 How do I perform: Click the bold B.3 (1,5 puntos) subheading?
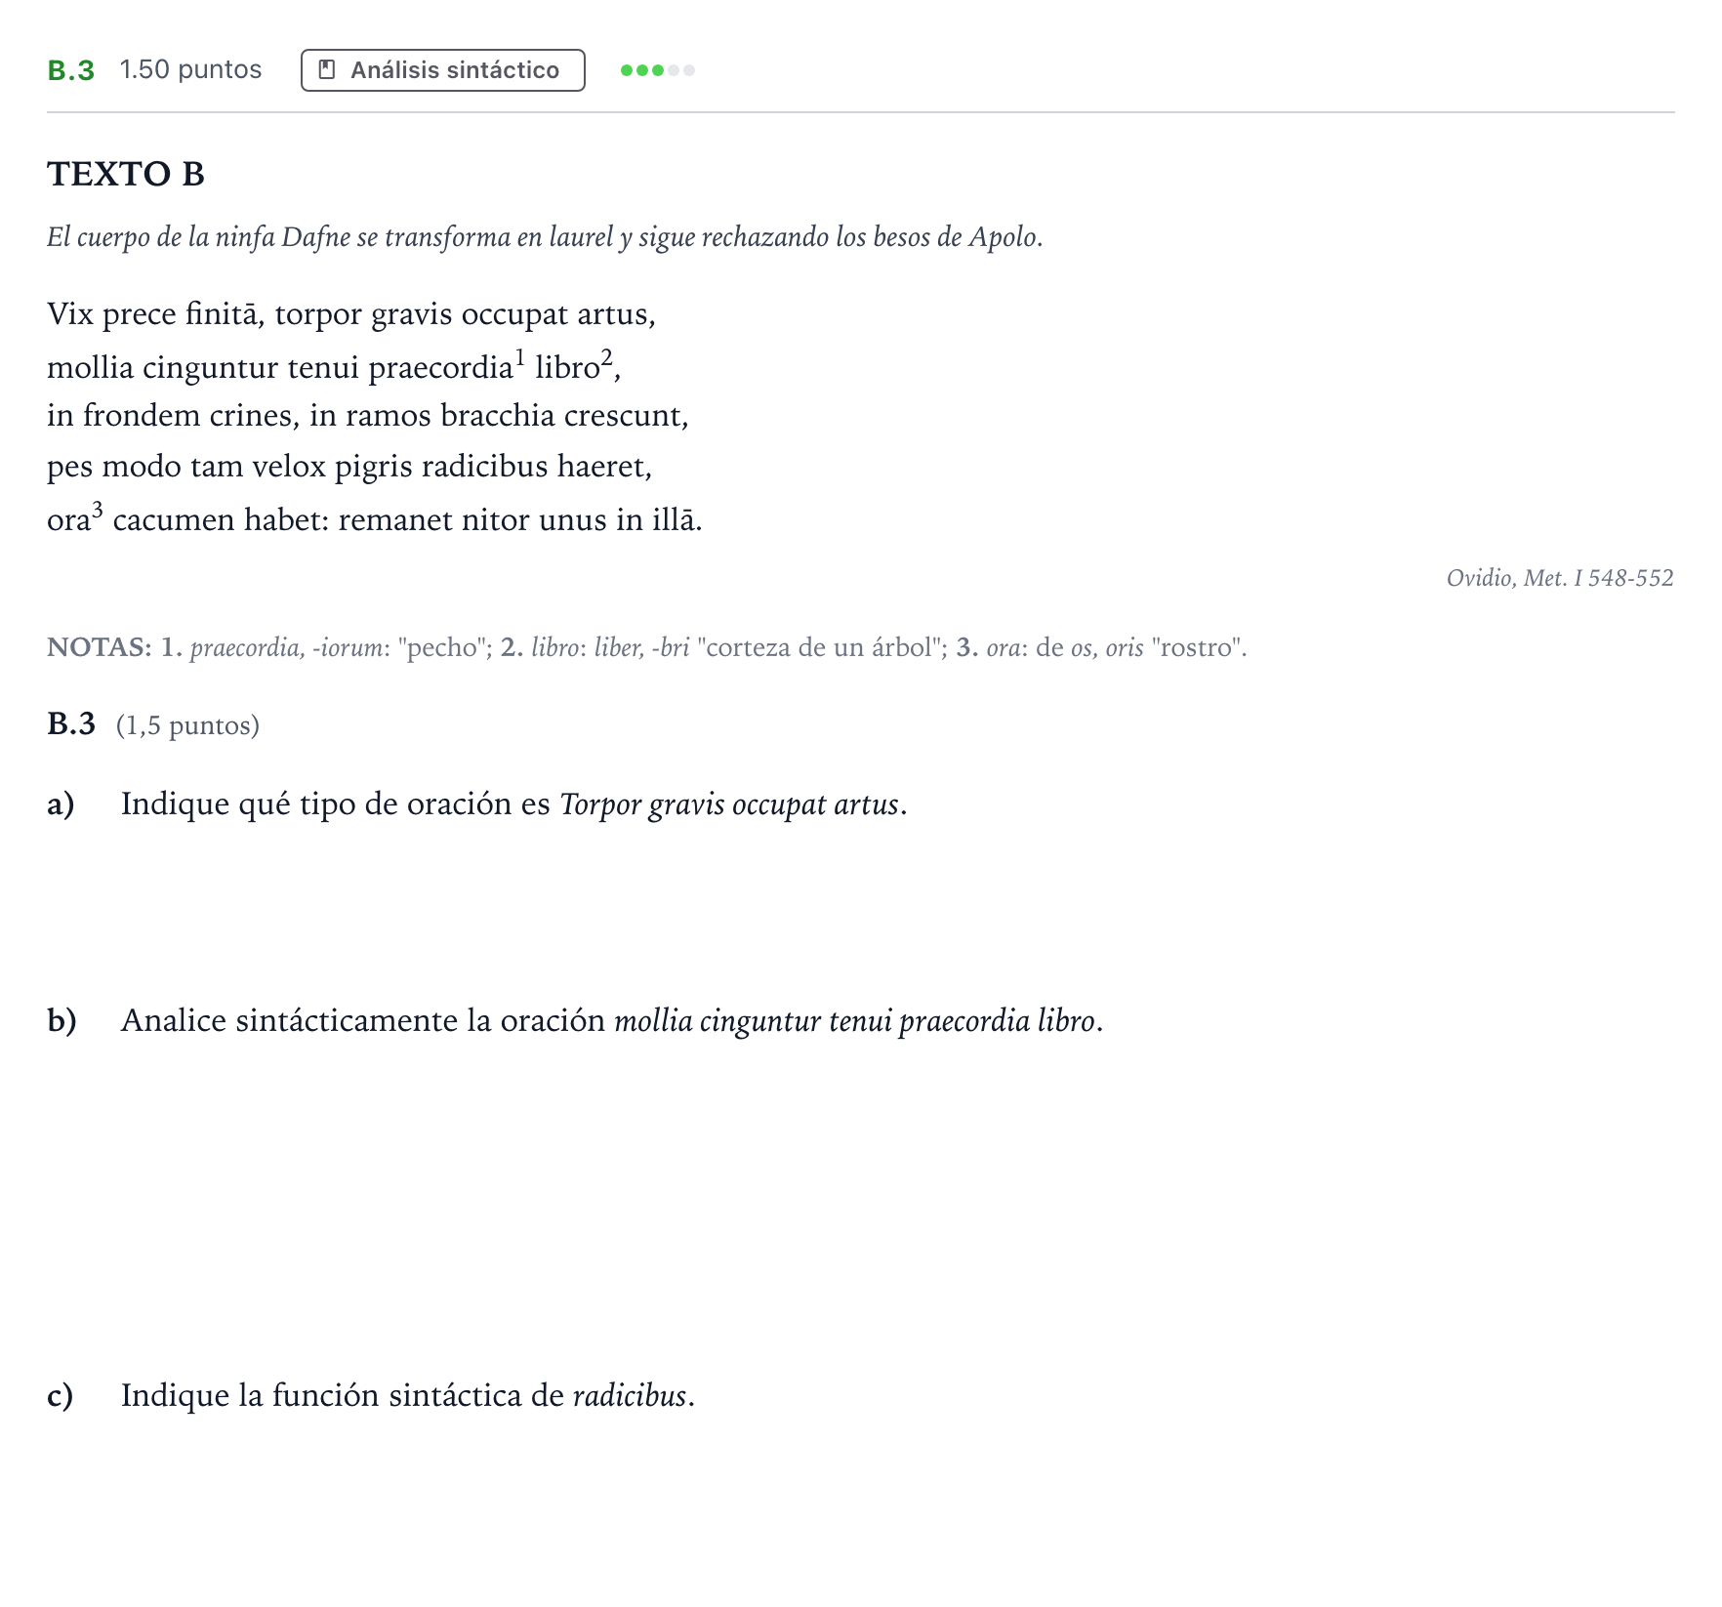pos(153,724)
